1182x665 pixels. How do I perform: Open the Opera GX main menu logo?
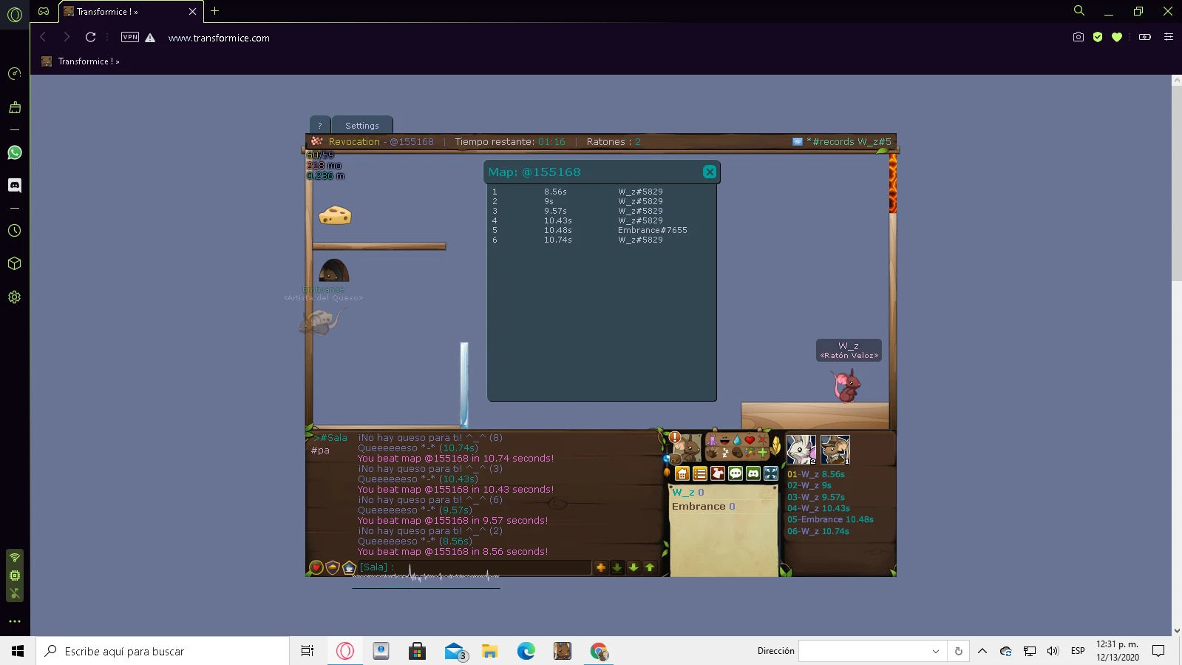click(15, 14)
